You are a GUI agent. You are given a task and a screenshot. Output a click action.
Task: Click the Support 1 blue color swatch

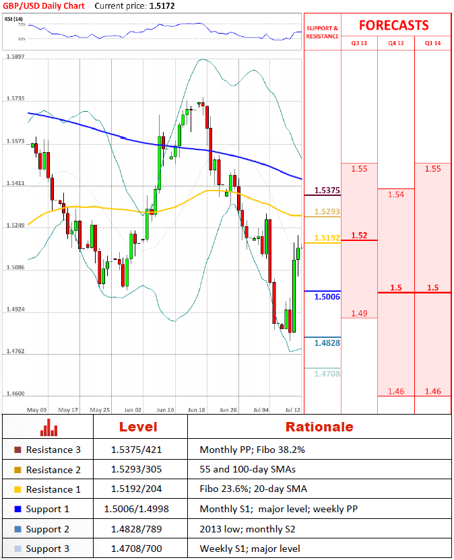18,509
